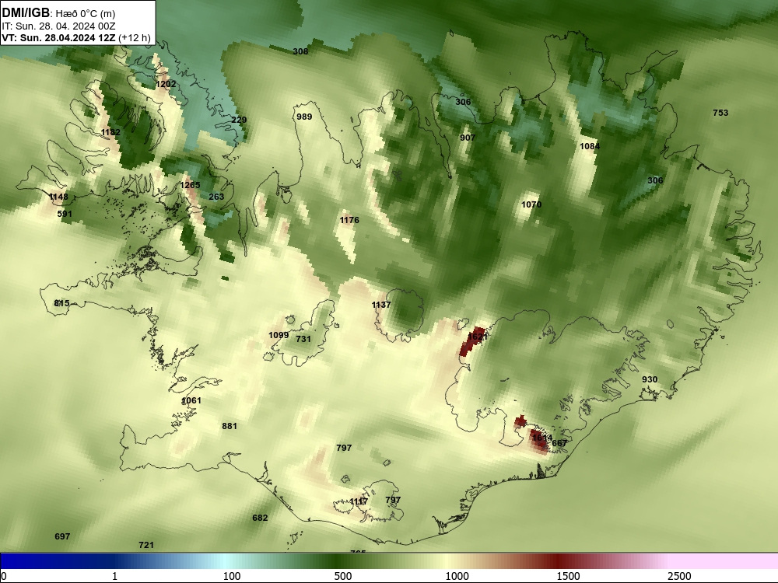Click the 1614 value on dark red patch
The height and width of the screenshot is (583, 778).
point(541,438)
